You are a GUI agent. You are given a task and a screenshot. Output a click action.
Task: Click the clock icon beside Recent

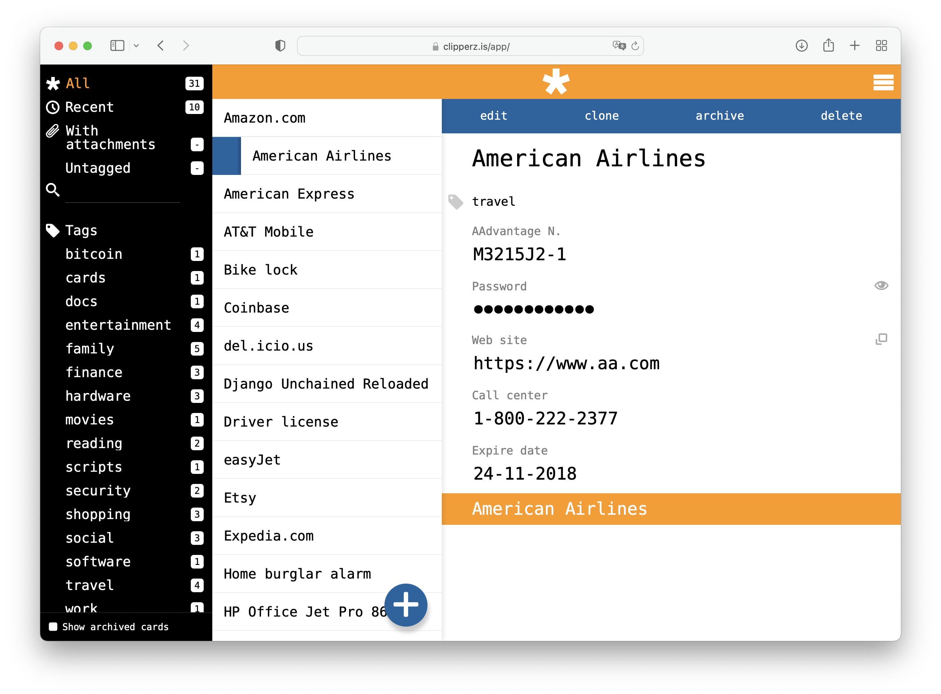point(52,107)
